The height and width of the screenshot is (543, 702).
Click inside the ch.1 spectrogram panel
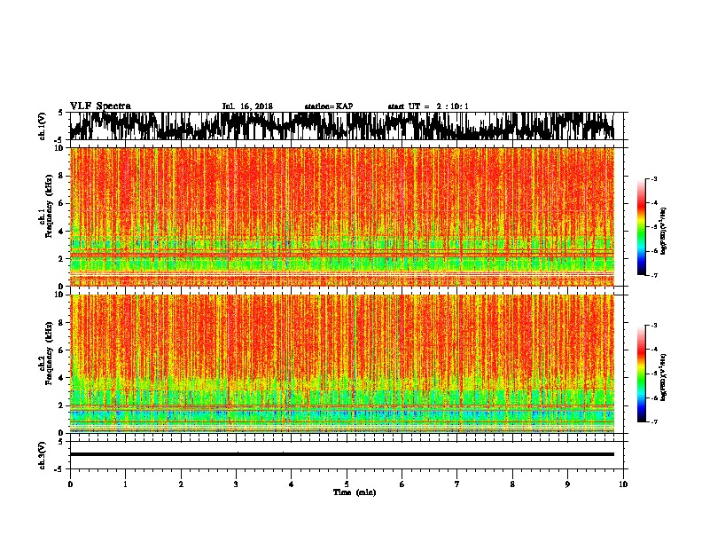click(342, 216)
